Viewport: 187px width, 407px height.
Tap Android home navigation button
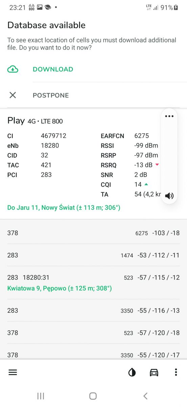(x=93, y=396)
